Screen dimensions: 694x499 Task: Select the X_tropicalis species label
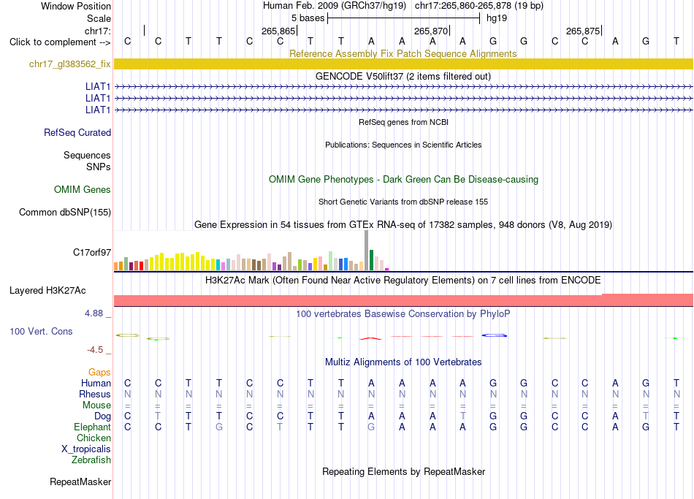tap(86, 449)
